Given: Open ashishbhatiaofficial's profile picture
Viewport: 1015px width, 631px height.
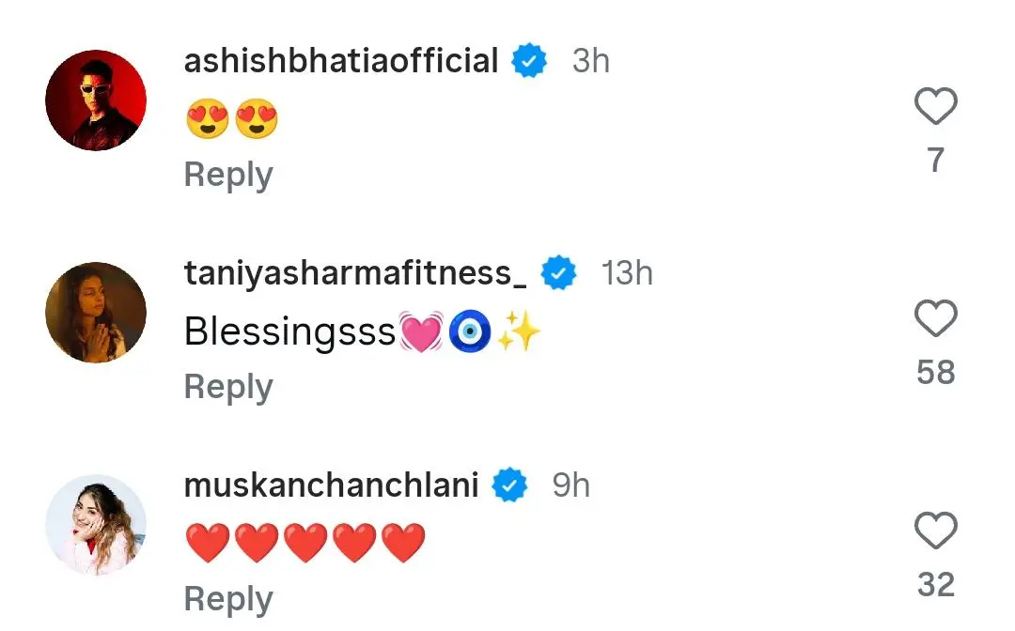Looking at the screenshot, I should (96, 100).
